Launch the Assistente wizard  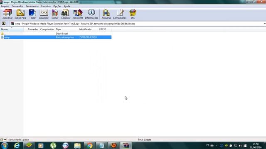(x=78, y=14)
